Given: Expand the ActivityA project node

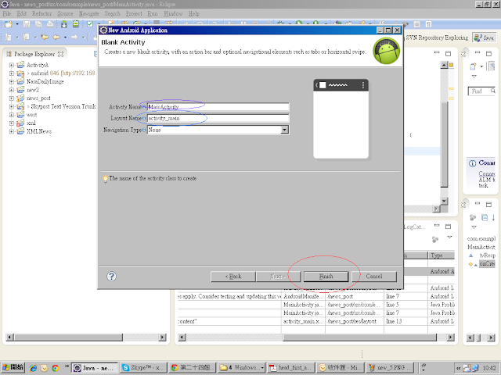Looking at the screenshot, I should (x=12, y=65).
